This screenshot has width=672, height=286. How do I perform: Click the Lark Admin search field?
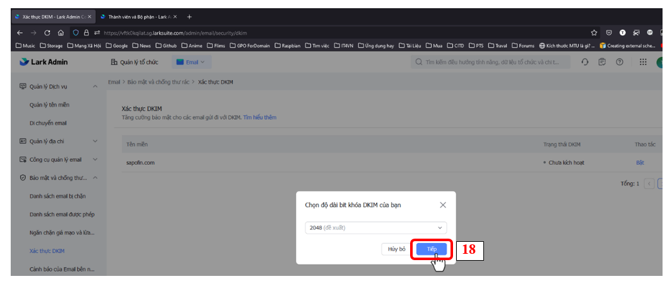(x=490, y=62)
